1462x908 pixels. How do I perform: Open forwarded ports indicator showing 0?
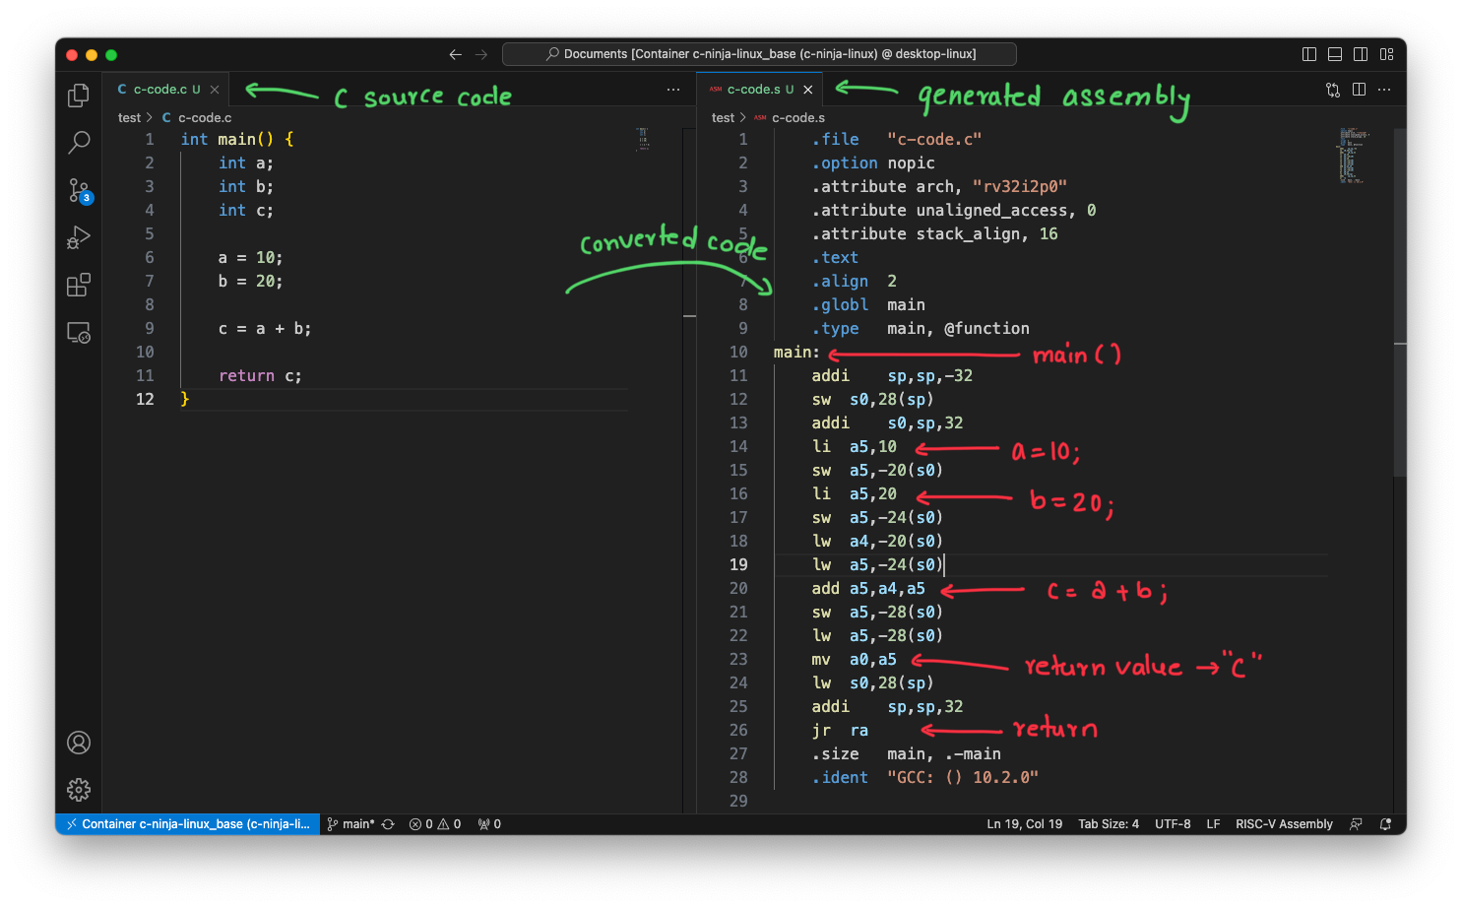[489, 824]
